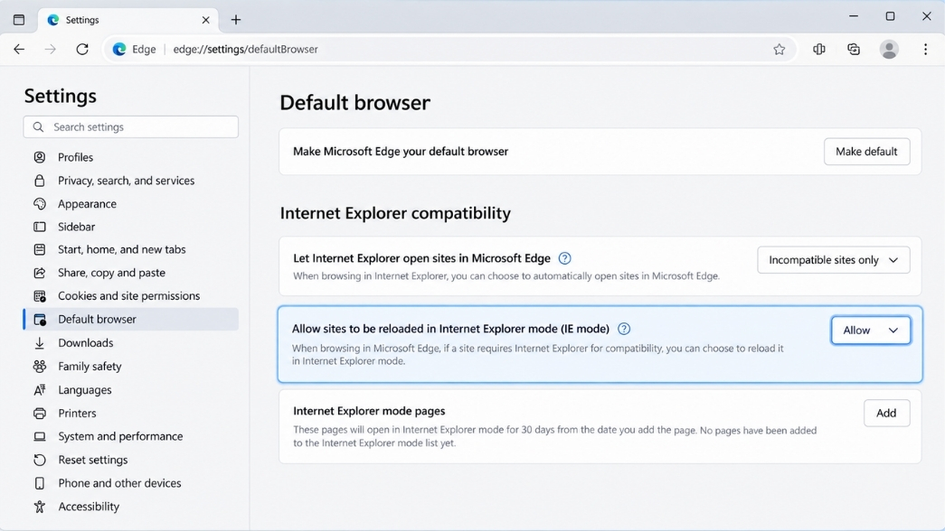Screen dimensions: 945x531
Task: Go back with the back arrow
Action: tap(19, 50)
